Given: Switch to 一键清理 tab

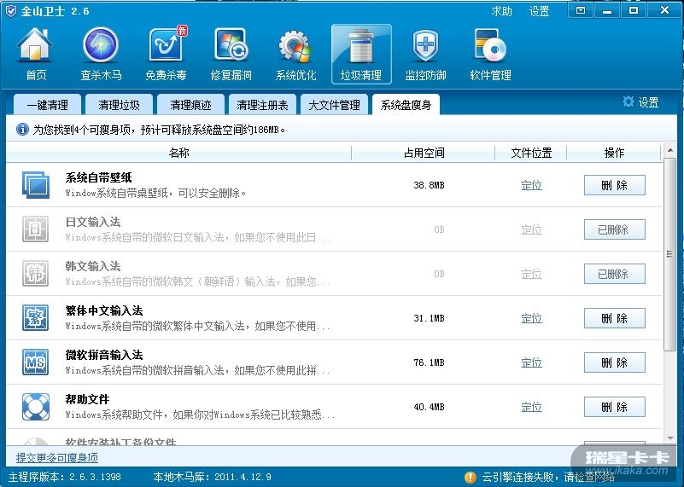Looking at the screenshot, I should [x=47, y=105].
